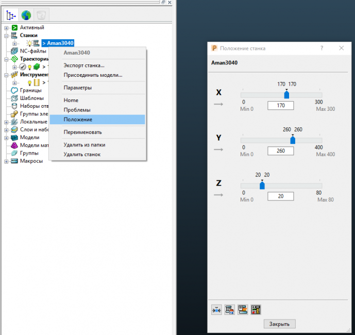
Task: Click the rightmost dialog toolbar icon
Action: 256,310
